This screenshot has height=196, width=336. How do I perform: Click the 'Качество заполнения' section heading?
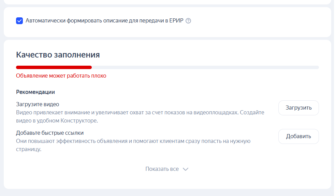tap(58, 55)
